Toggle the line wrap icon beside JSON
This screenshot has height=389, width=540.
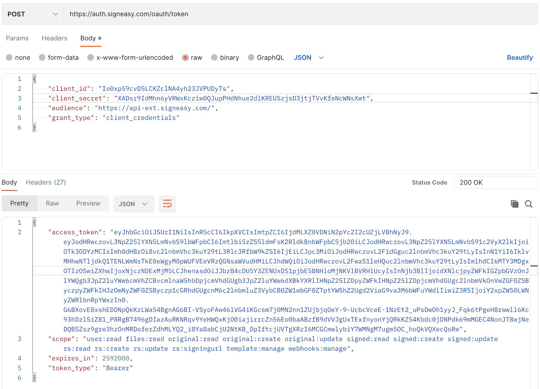click(x=167, y=204)
